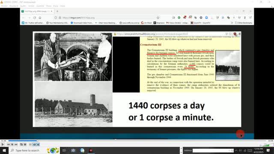Open a new browser tab
This screenshot has width=274, height=154.
57,12
